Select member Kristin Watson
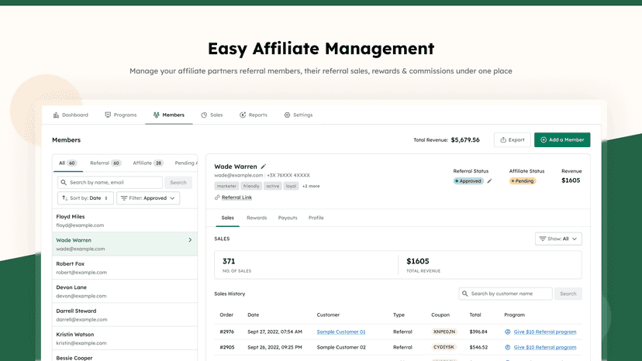This screenshot has height=361, width=642. click(x=125, y=339)
